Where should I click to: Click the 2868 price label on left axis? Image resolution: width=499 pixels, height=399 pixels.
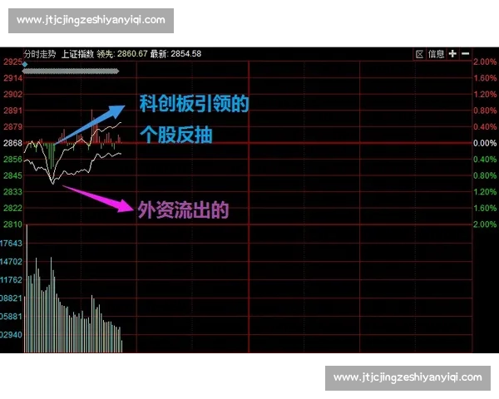tap(12, 144)
